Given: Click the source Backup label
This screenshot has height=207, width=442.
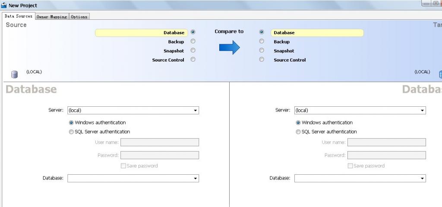Looking at the screenshot, I should (176, 42).
